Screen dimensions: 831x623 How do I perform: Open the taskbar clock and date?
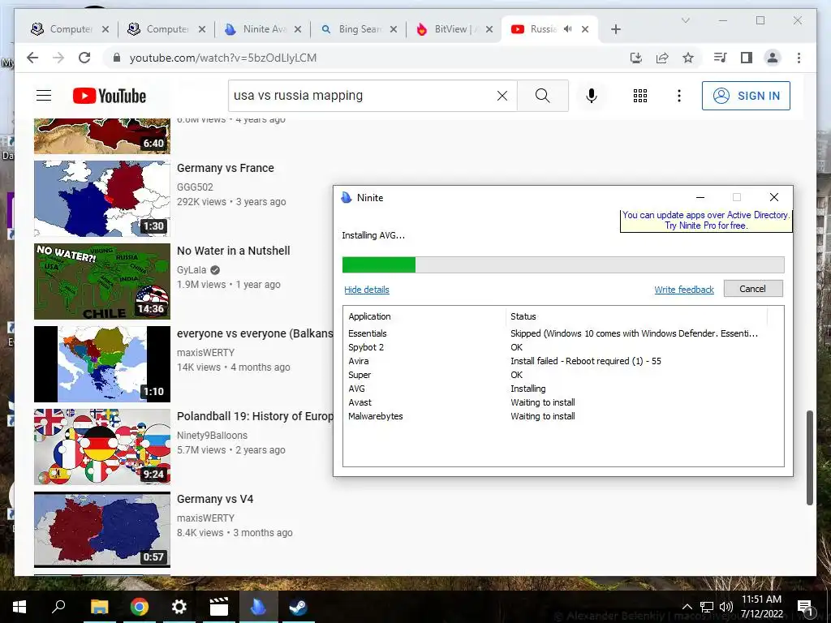click(x=761, y=607)
